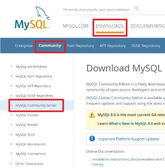Open the Documentation link under Online Documentation
Image resolution: width=165 pixels, height=168 pixels.
143,159
